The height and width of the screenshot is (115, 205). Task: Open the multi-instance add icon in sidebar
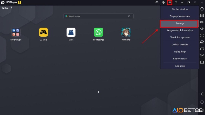[x=202, y=49]
